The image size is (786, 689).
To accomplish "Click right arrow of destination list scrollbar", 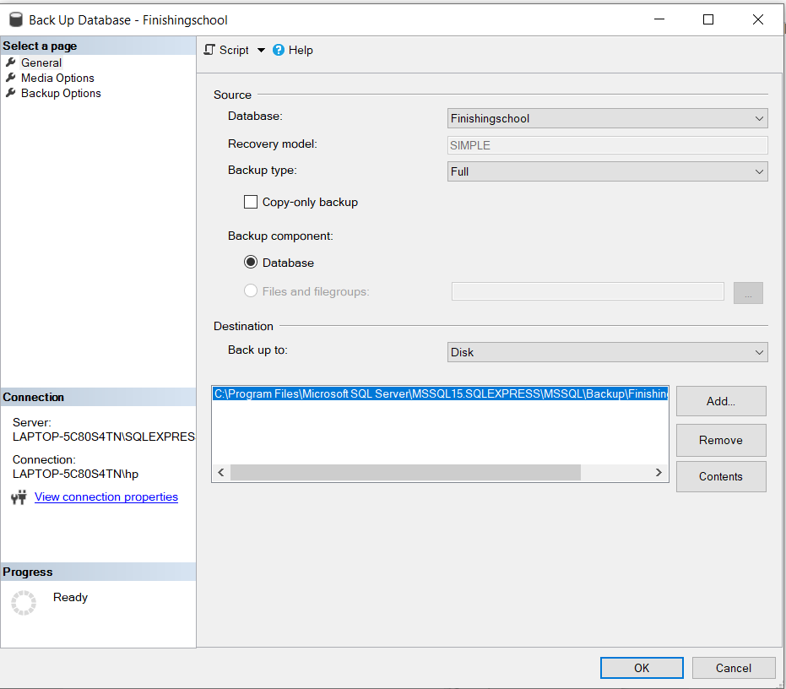I will 659,472.
